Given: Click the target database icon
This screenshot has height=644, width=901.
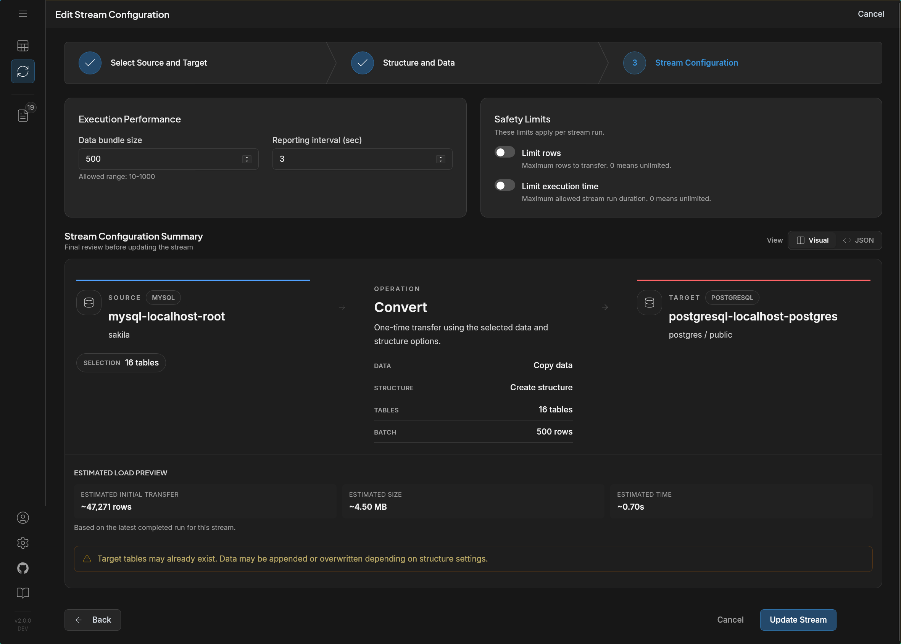Looking at the screenshot, I should click(x=649, y=303).
